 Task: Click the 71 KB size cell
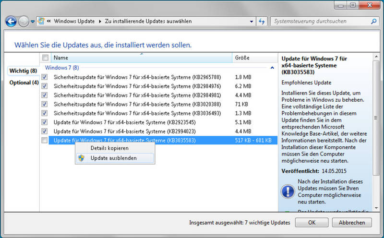[x=241, y=104]
